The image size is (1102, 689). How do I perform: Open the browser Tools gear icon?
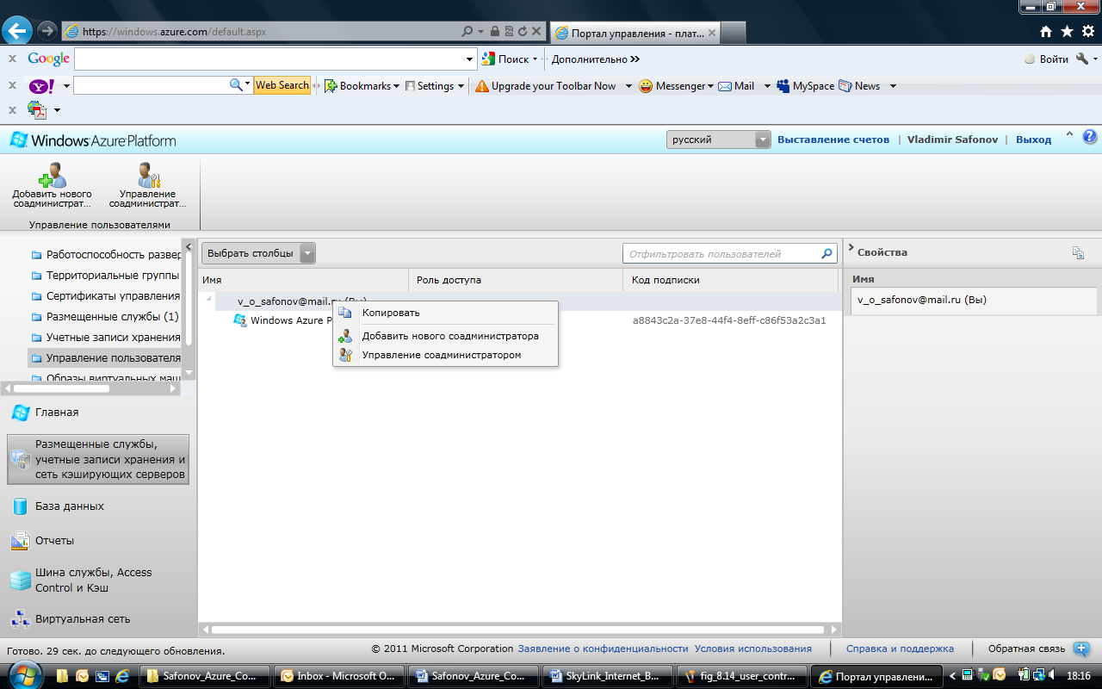click(1087, 32)
